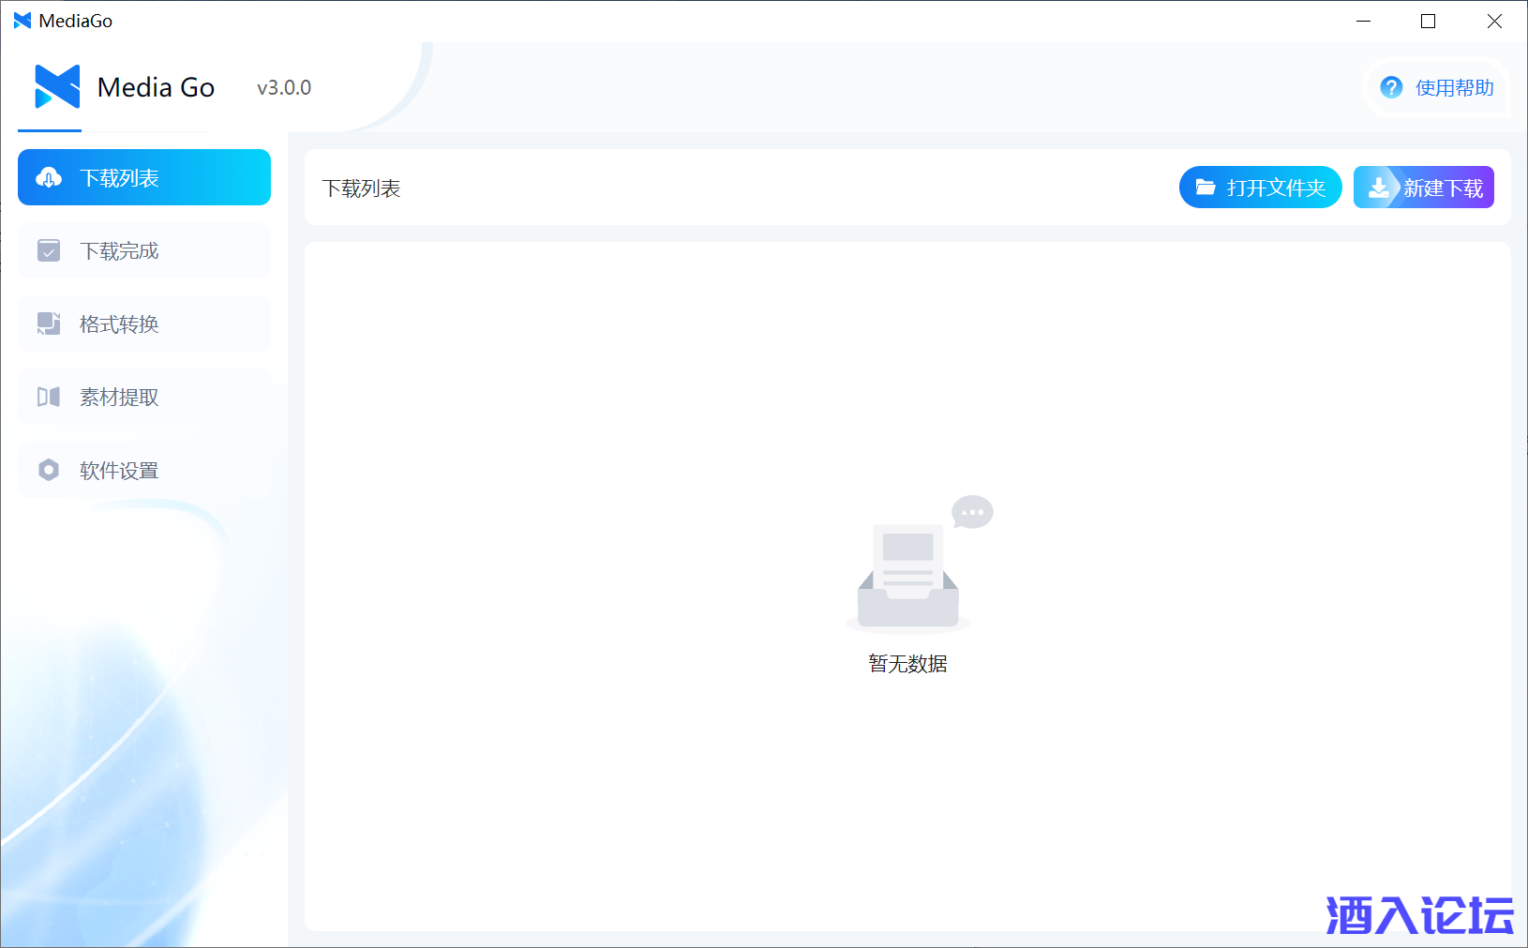Click the 打开文件夹 button
Viewport: 1528px width, 948px height.
1261,188
